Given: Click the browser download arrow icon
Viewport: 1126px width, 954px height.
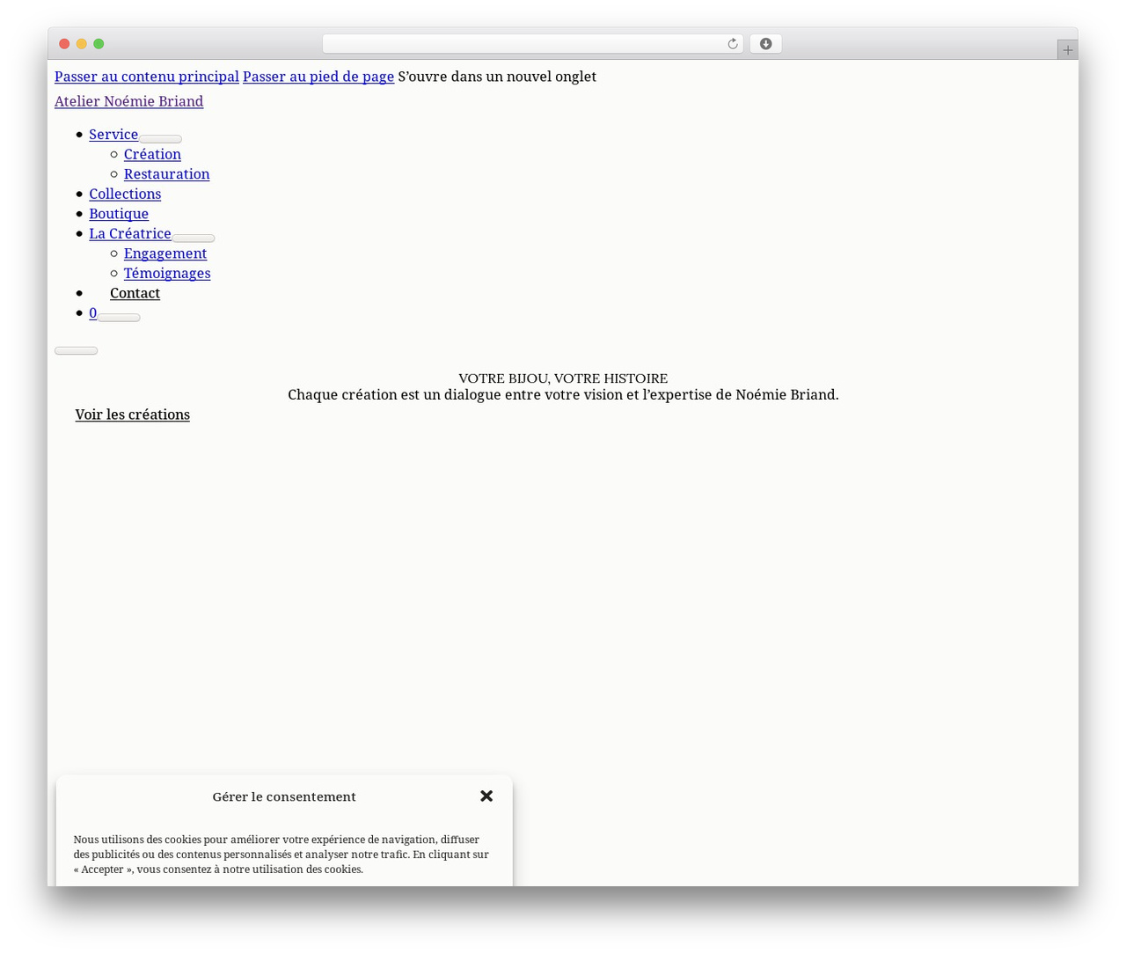Looking at the screenshot, I should (x=765, y=44).
